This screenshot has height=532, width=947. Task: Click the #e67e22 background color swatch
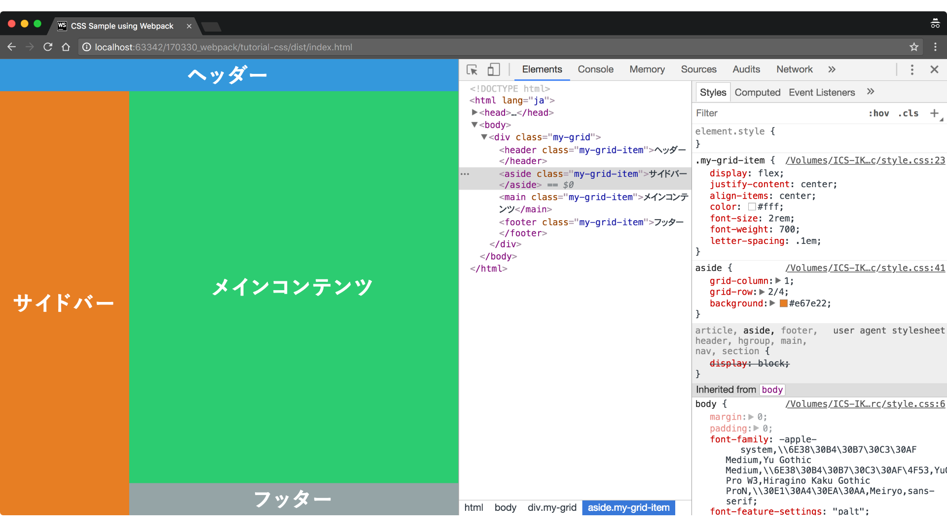tap(783, 303)
